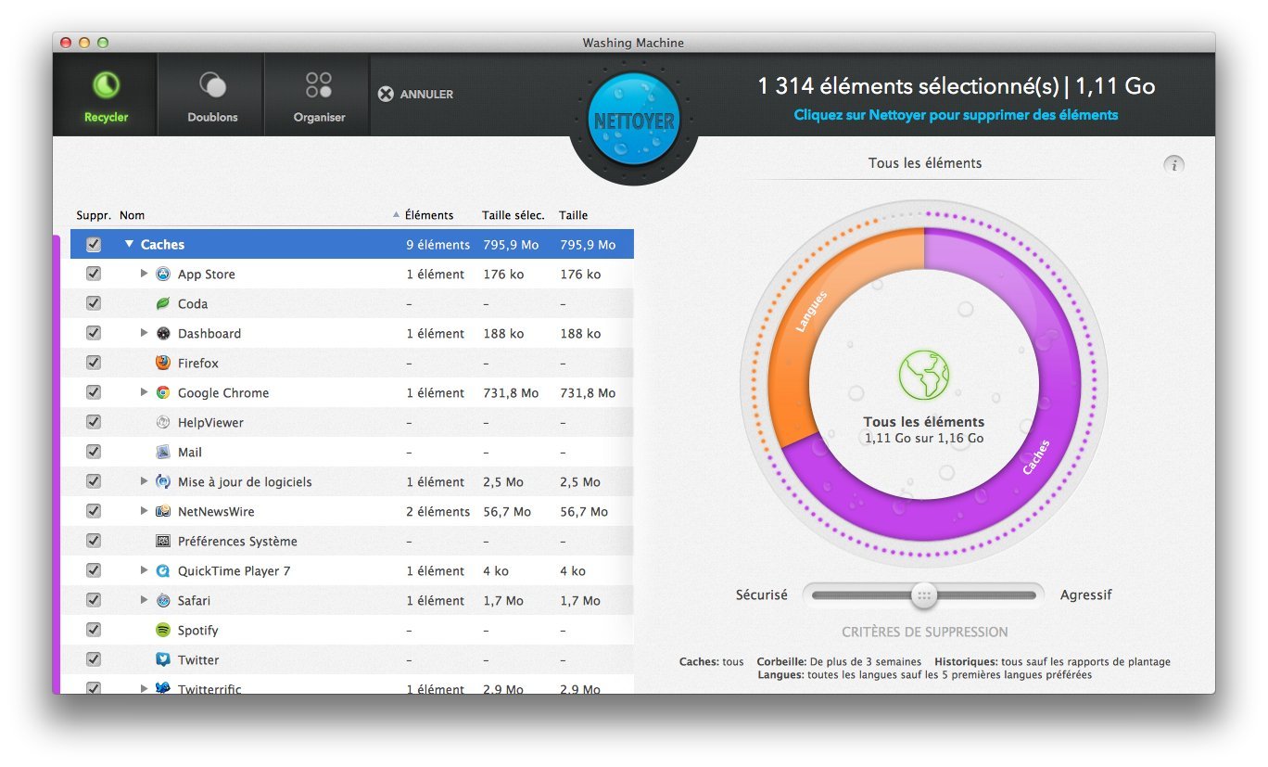Click the Sécurisé label of slider
This screenshot has height=767, width=1268.
click(x=762, y=594)
